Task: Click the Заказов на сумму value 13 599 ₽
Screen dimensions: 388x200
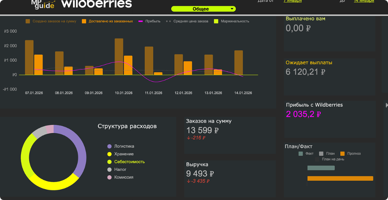Action: click(x=202, y=130)
